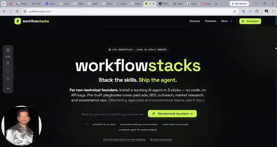Image resolution: width=277 pixels, height=147 pixels.
Task: Click the 5:00 recording timer
Action: pos(8,57)
